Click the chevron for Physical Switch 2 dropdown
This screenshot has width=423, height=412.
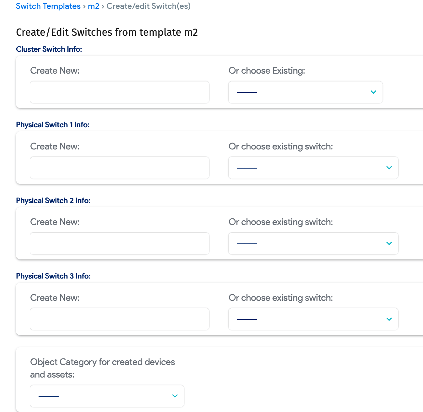click(x=389, y=243)
